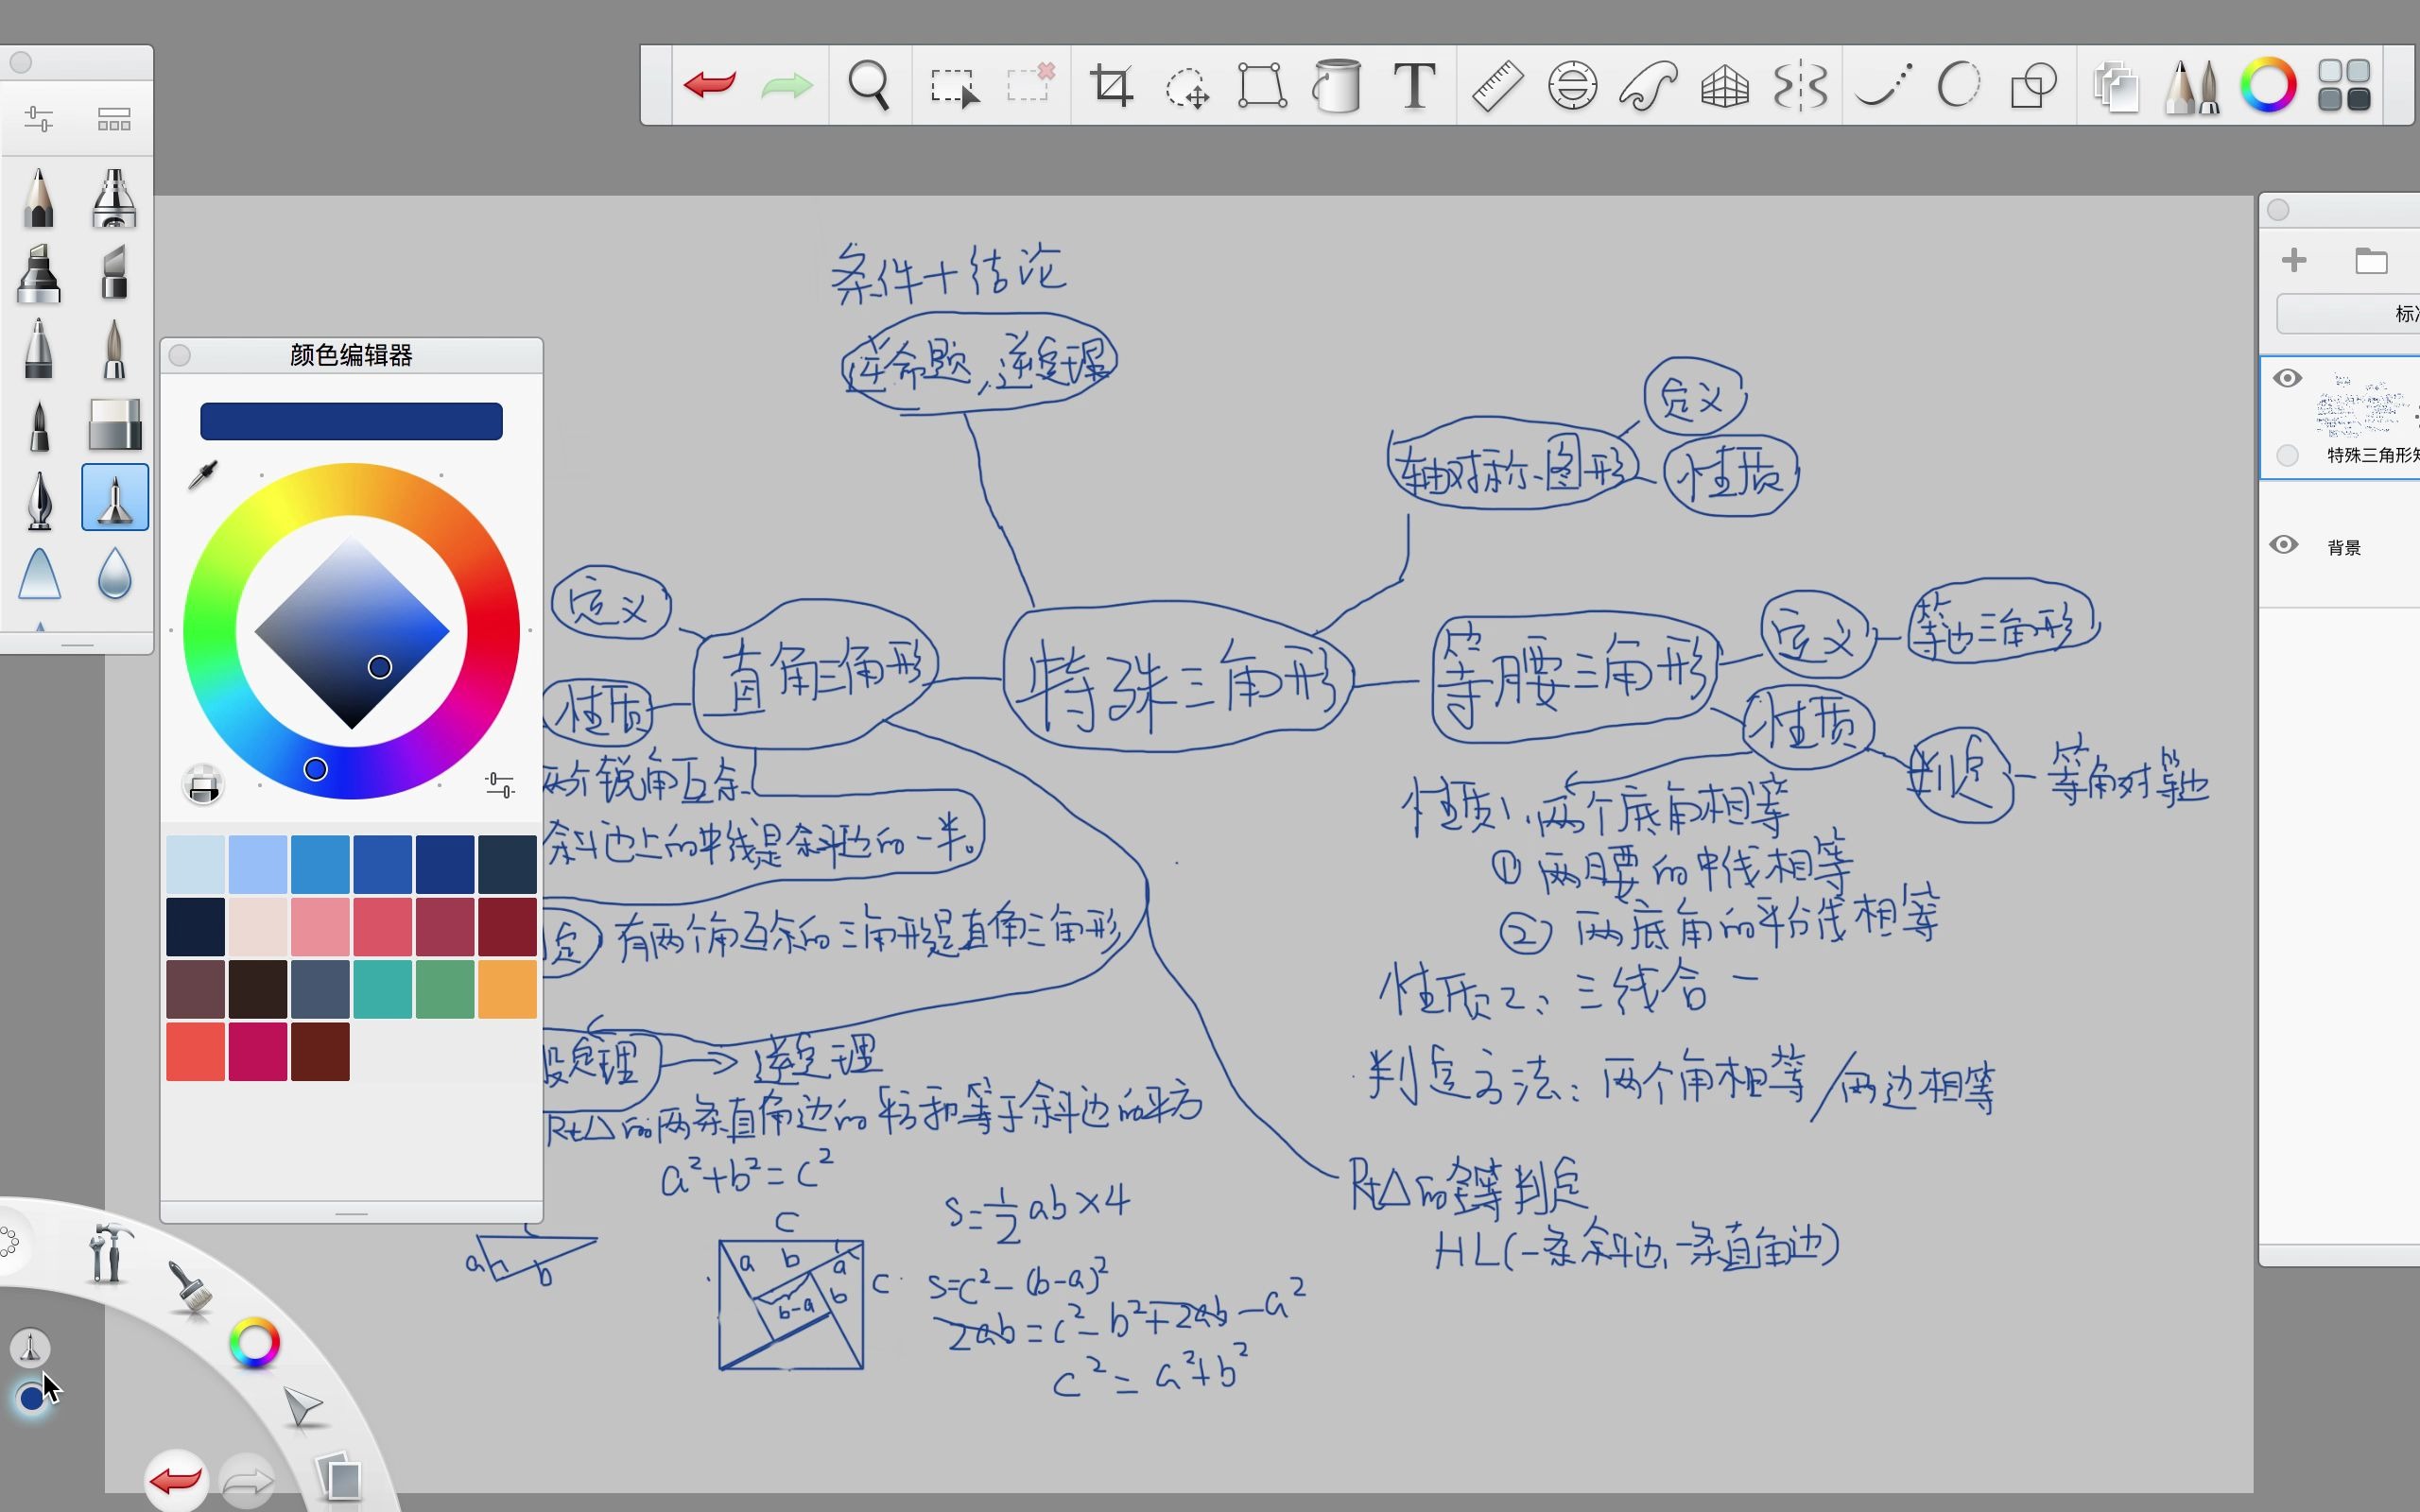
Task: Select the Crop tool
Action: (x=1111, y=85)
